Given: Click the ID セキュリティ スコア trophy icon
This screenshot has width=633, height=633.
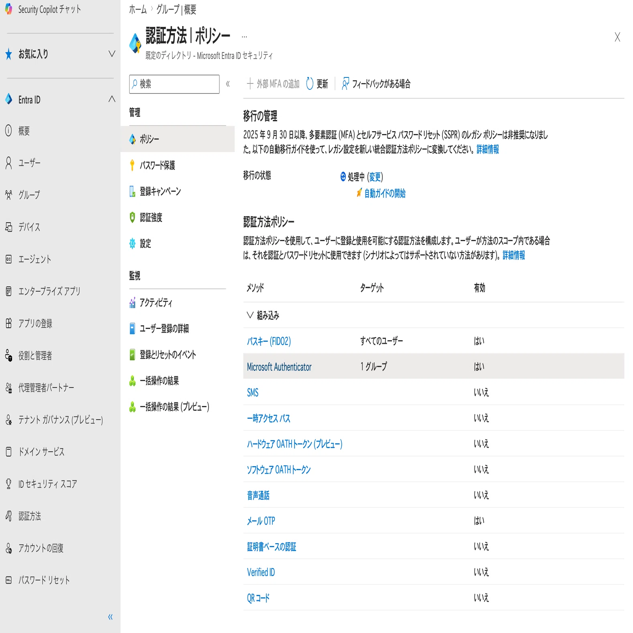Looking at the screenshot, I should (x=8, y=484).
